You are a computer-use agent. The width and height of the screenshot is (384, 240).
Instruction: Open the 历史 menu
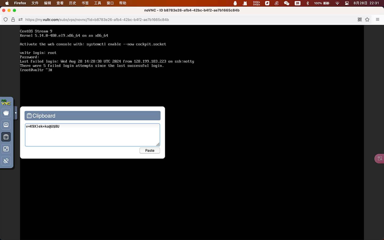(73, 3)
